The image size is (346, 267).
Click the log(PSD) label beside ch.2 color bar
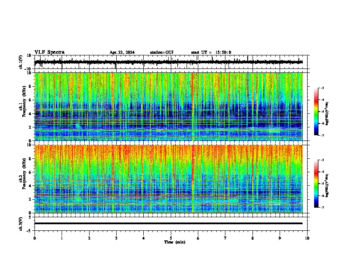coord(327,185)
